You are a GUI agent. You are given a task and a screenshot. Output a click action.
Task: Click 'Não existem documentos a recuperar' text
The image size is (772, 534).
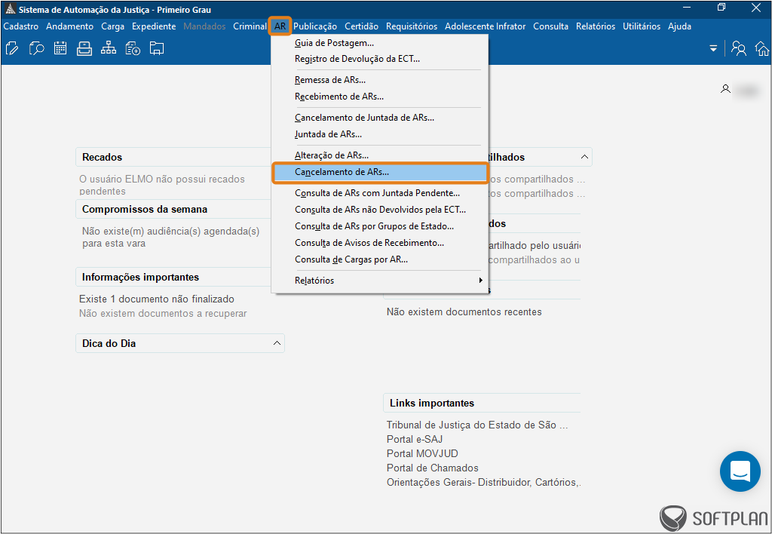pyautogui.click(x=163, y=313)
